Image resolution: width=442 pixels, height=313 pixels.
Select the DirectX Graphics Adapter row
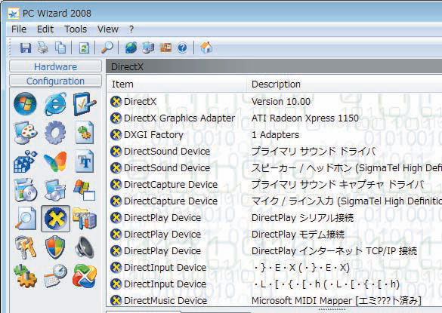274,118
